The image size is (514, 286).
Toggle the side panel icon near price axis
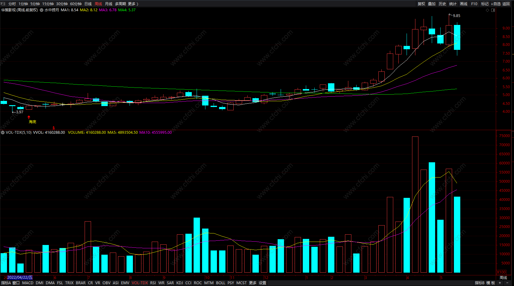493,10
